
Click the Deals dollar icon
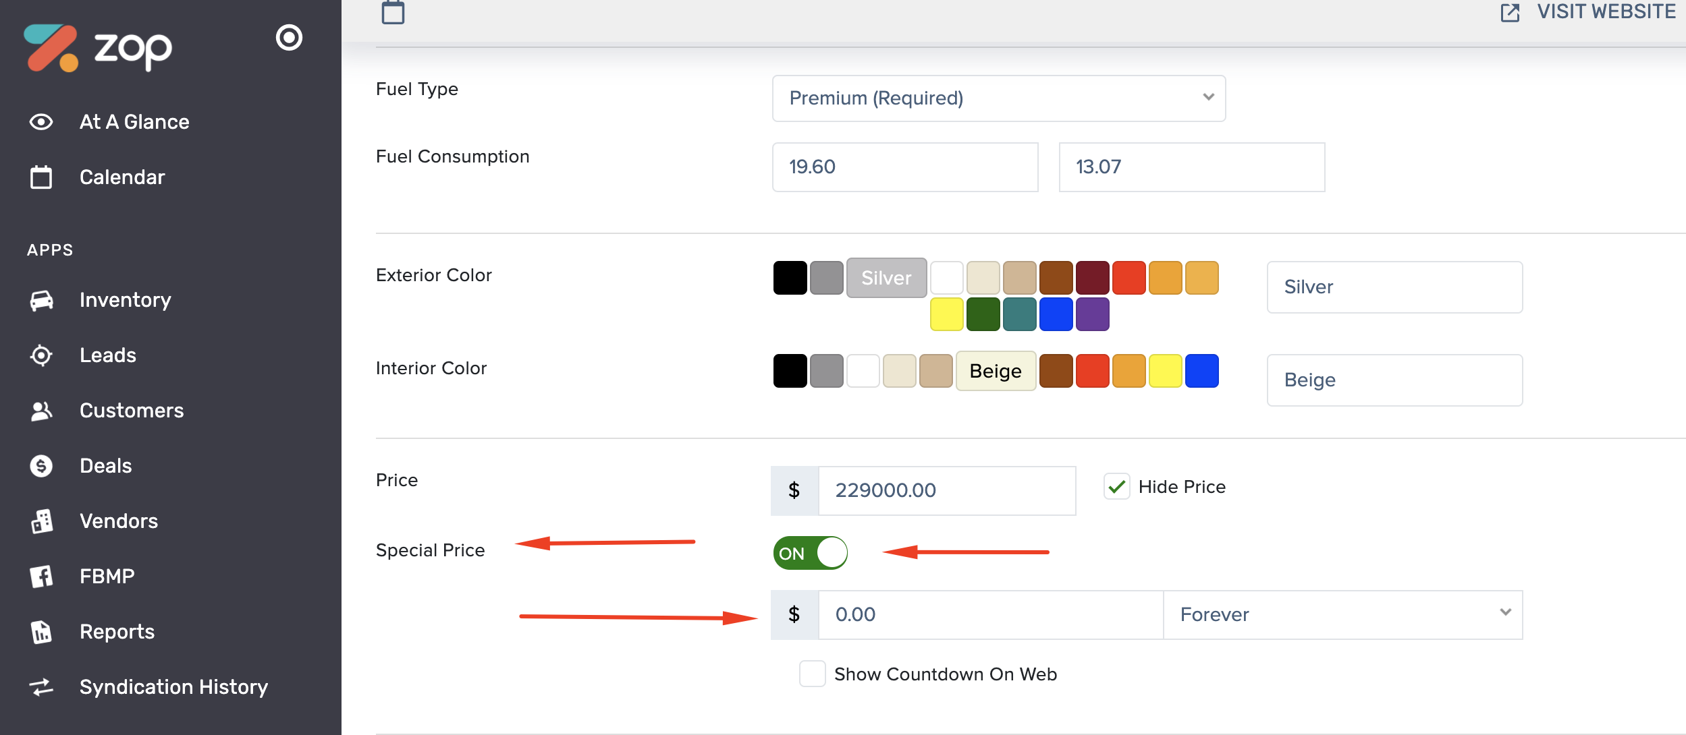coord(41,466)
